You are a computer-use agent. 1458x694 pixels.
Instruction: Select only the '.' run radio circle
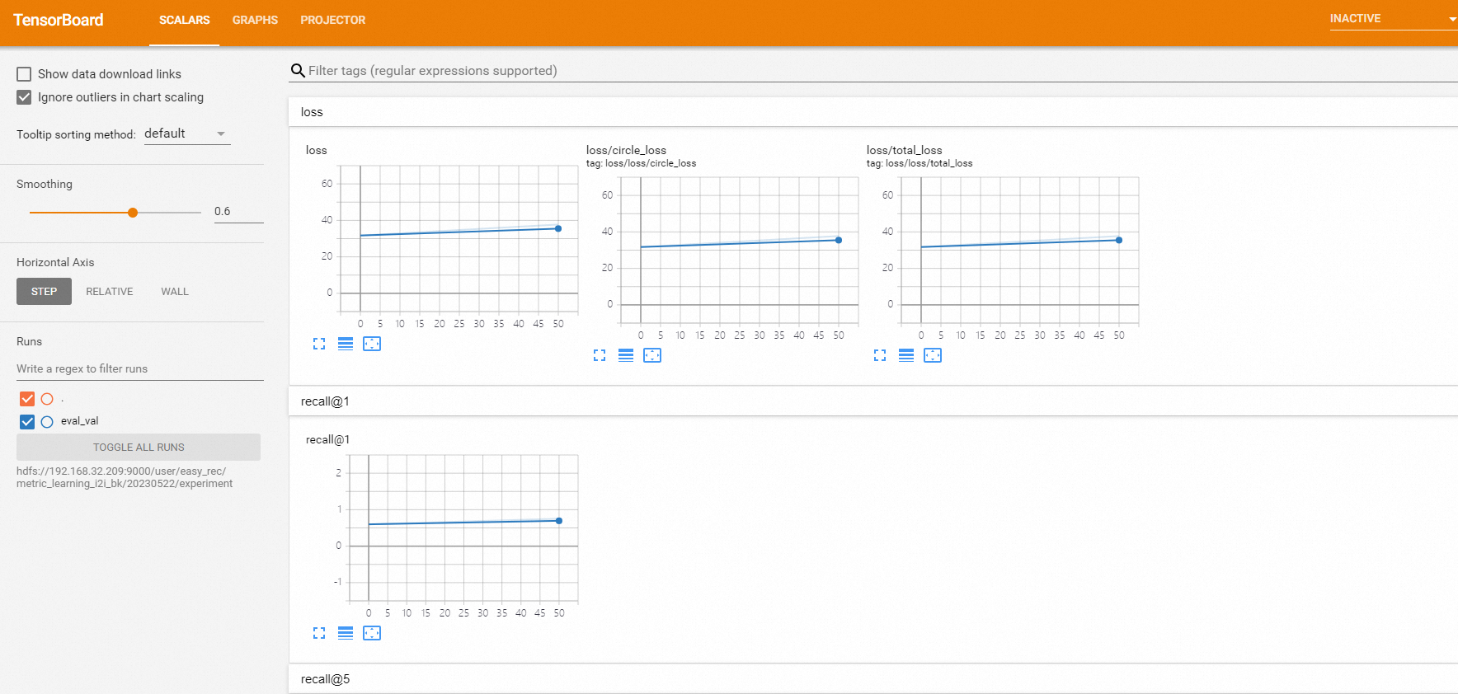47,399
